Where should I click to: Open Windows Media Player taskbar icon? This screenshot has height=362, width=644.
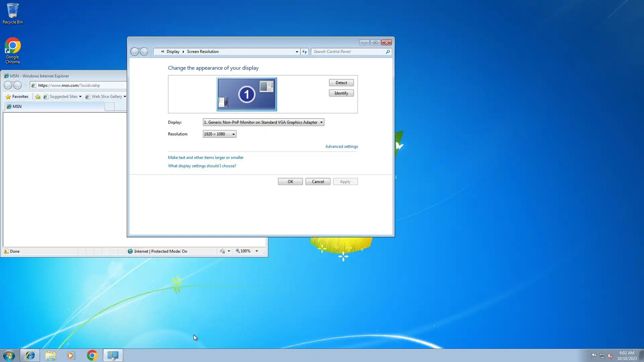(71, 355)
